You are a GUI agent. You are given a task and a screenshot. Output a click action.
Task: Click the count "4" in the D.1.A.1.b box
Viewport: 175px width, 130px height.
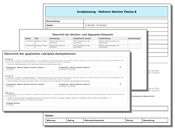pos(120,84)
